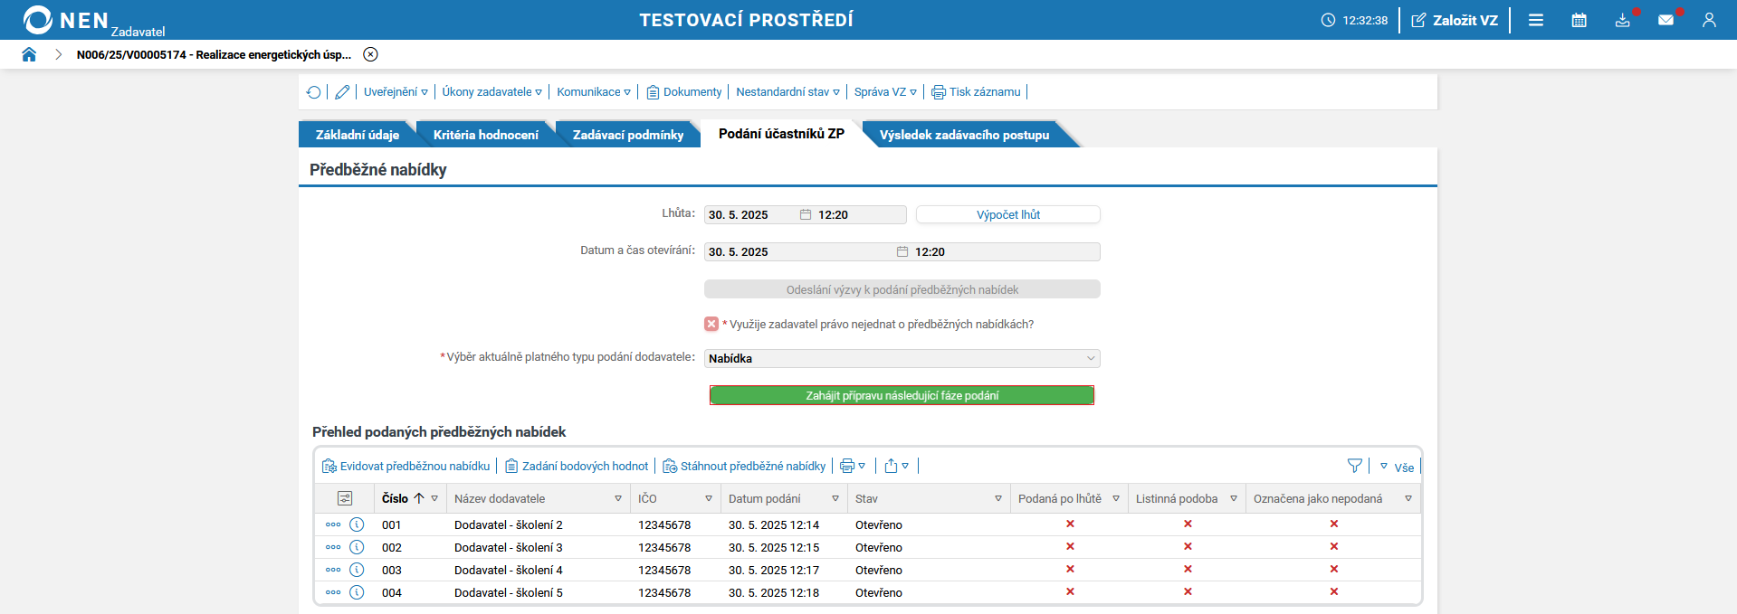Click Zahájit přípravu následující fáze podání
This screenshot has width=1737, height=614.
pos(902,395)
